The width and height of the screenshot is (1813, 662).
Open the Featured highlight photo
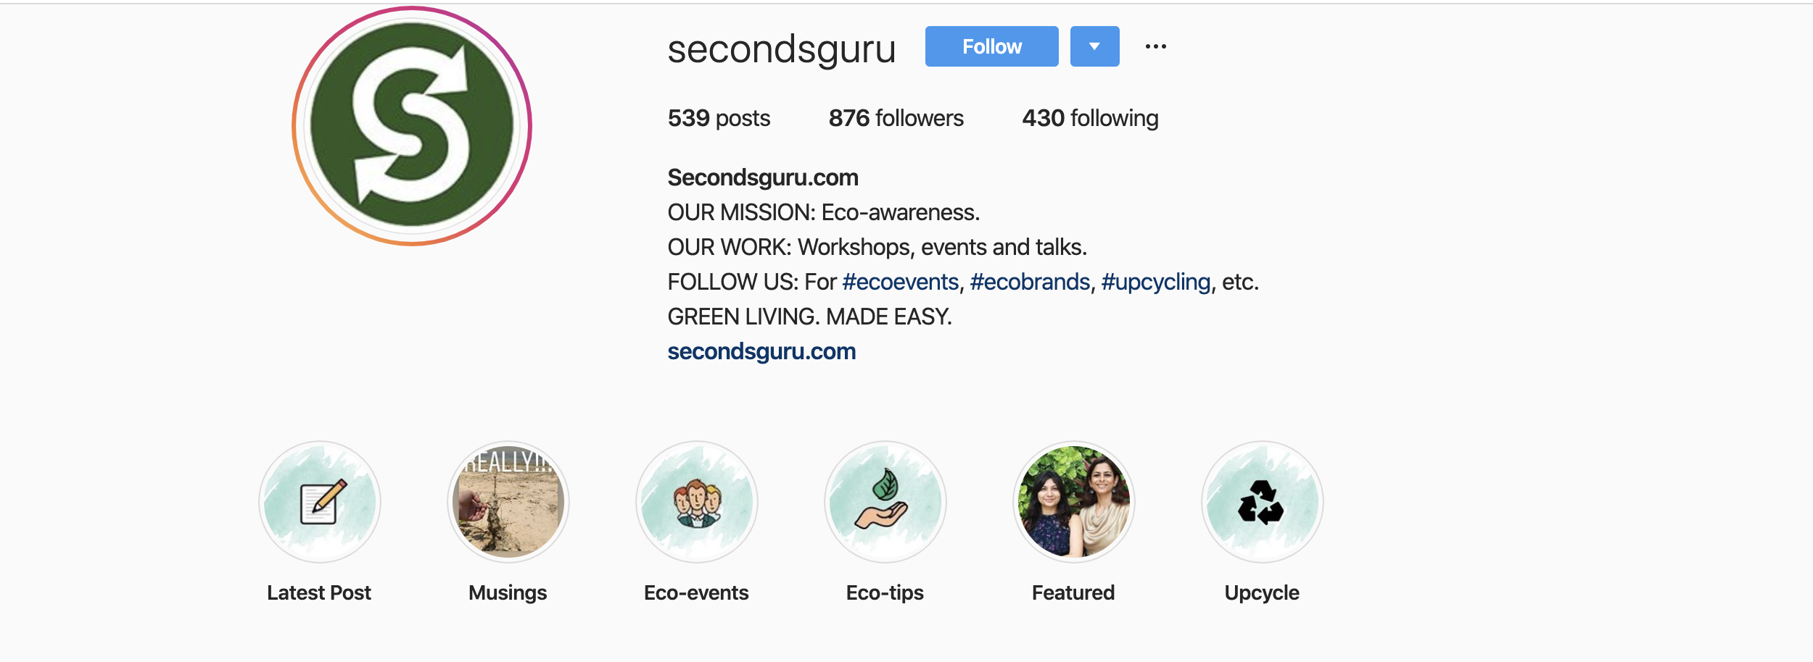point(1074,502)
